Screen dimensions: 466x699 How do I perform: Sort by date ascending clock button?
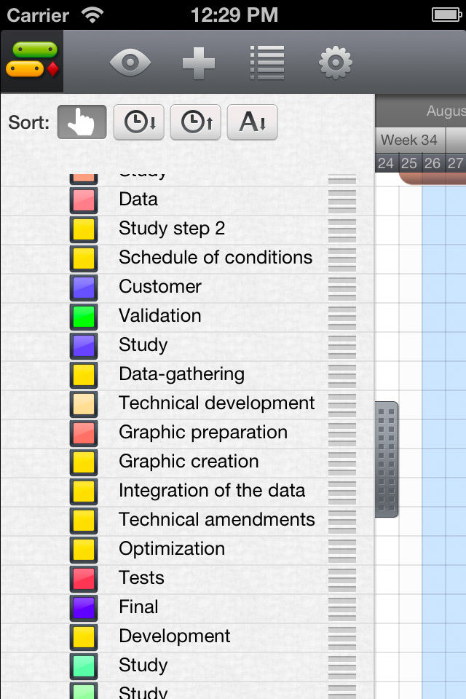[195, 122]
